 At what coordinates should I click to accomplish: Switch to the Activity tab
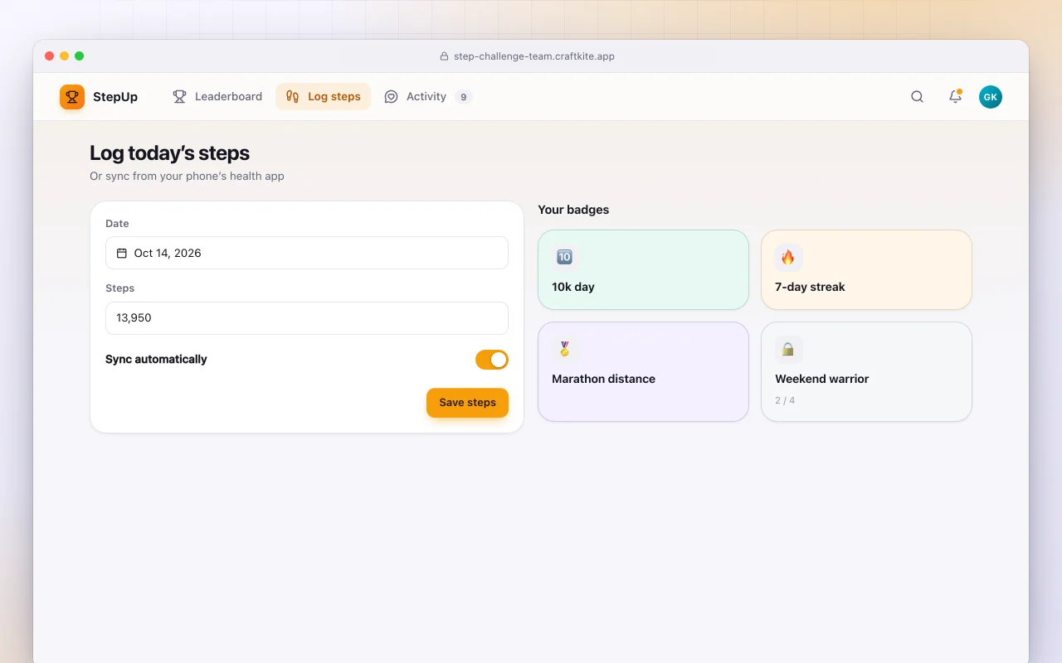(428, 97)
